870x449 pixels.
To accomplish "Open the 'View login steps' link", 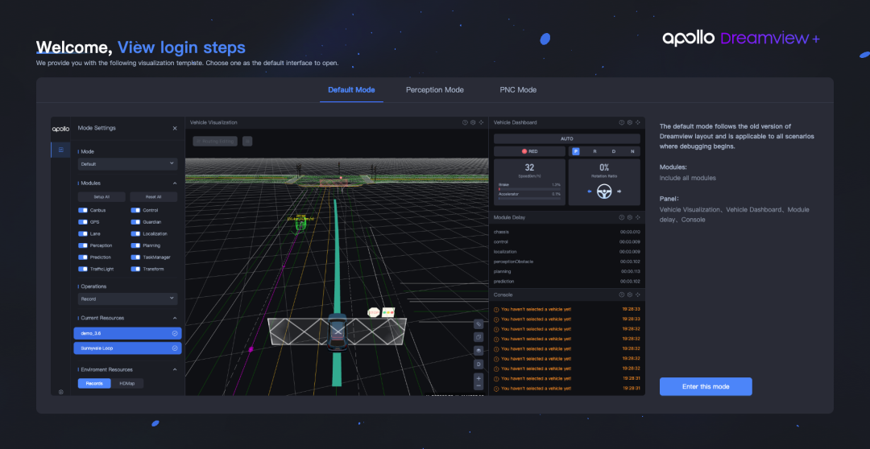I will click(181, 47).
